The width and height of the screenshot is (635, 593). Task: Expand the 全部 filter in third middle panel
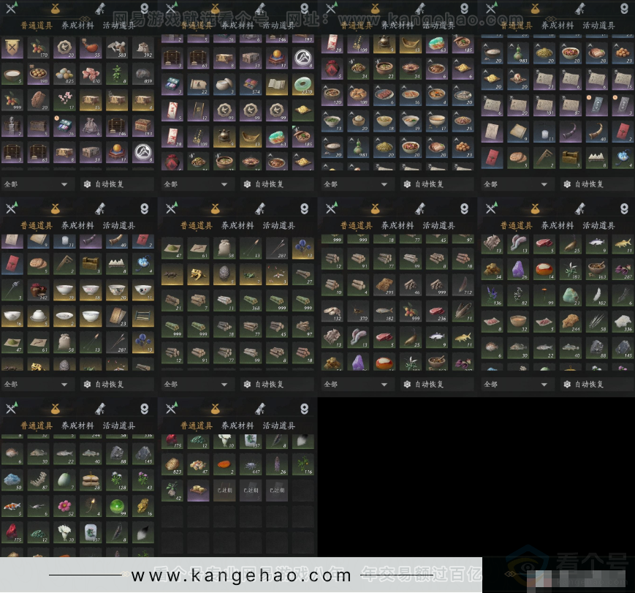click(x=357, y=384)
